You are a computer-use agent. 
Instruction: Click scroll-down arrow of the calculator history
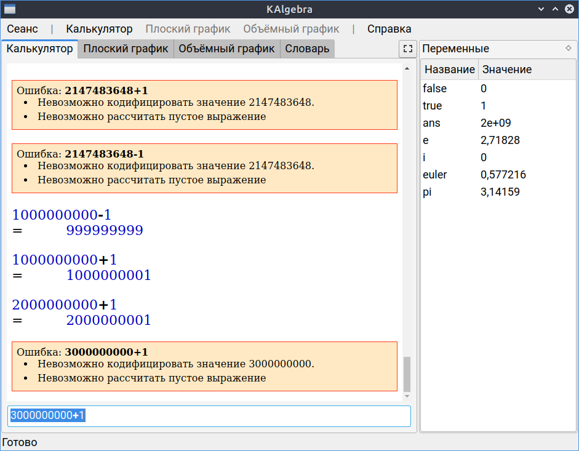(x=407, y=396)
